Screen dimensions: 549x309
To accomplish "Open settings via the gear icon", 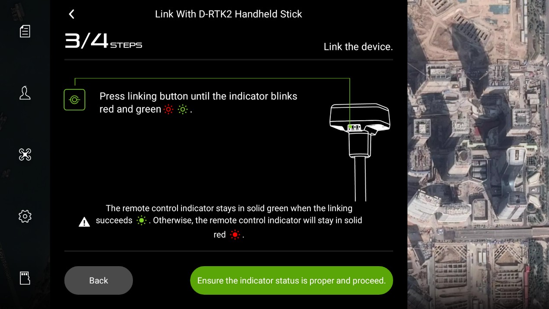I will pos(25,216).
